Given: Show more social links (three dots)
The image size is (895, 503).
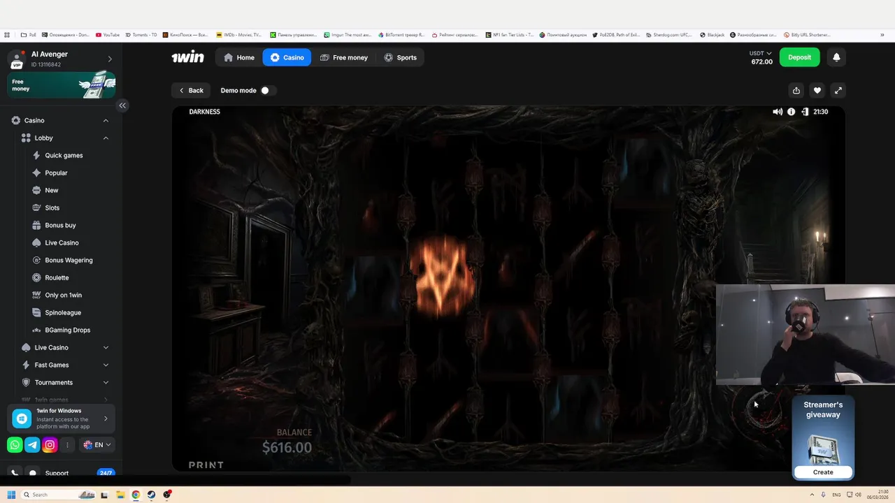Looking at the screenshot, I should 67,445.
